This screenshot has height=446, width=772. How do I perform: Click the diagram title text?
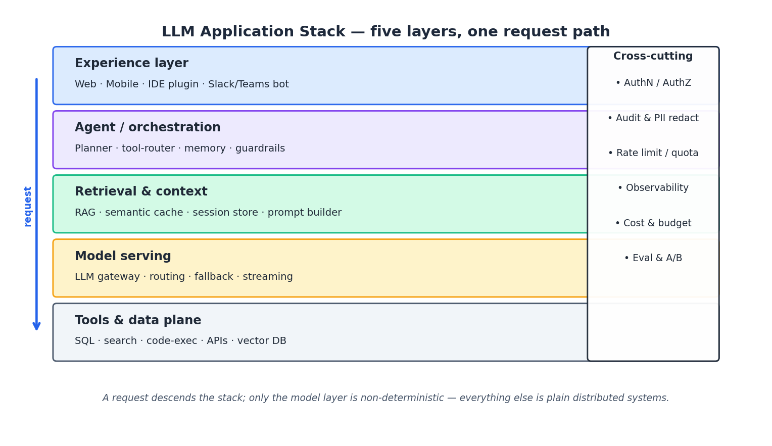pos(385,31)
